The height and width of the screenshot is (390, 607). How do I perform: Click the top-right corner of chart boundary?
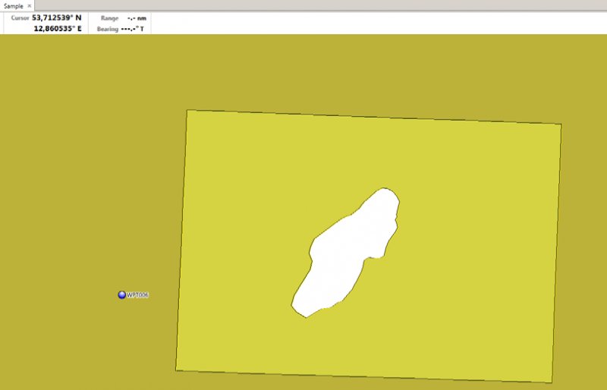[x=561, y=124]
